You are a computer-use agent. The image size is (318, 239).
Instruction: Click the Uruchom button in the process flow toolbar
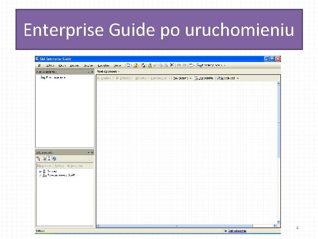click(x=104, y=78)
